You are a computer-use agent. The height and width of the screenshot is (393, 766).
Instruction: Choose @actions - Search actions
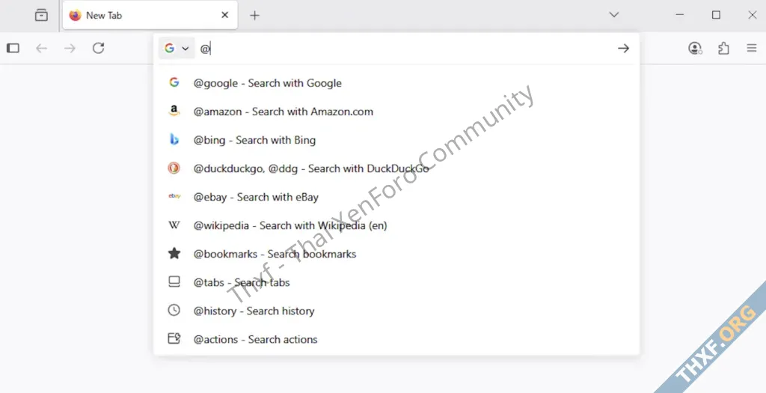[396, 339]
